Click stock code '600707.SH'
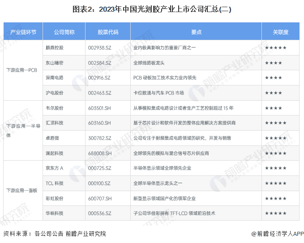 point(100,198)
